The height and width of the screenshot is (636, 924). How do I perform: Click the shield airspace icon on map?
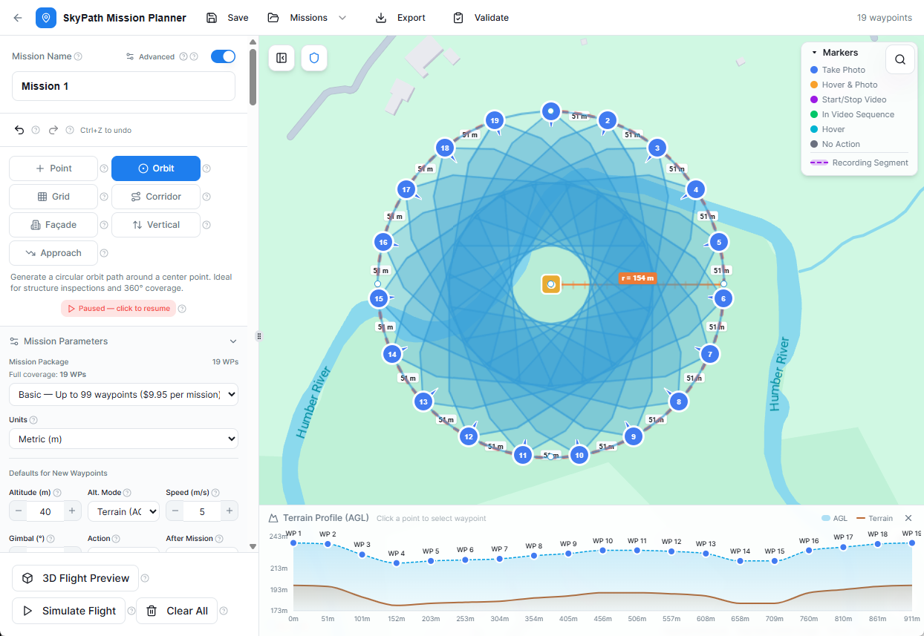coord(314,58)
